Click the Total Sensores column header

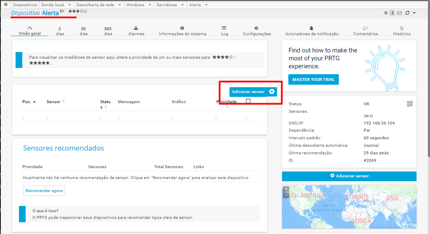click(169, 166)
